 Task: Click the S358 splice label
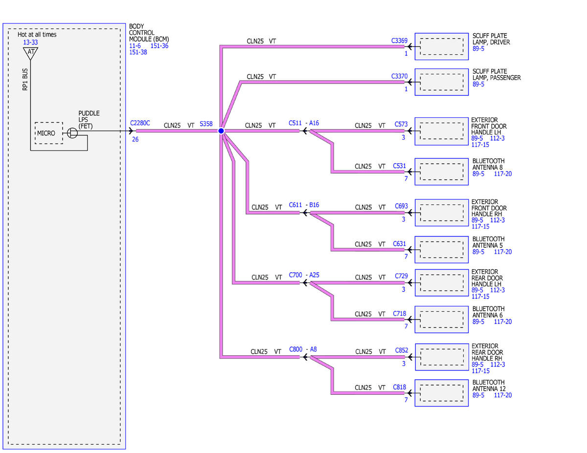point(206,124)
